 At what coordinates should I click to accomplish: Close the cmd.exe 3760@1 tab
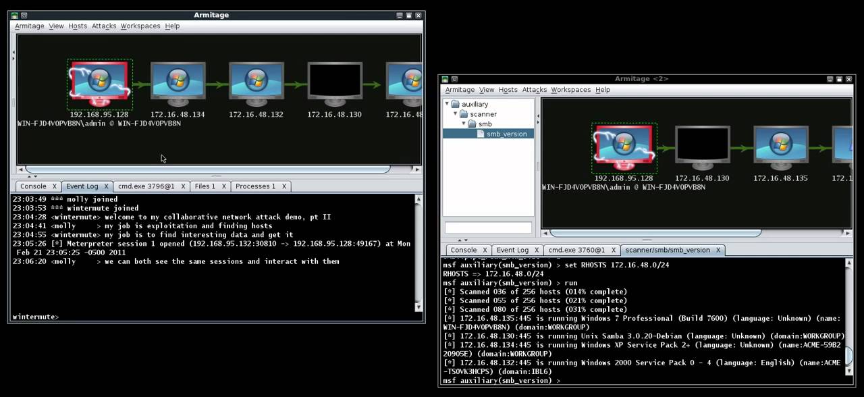tap(613, 250)
